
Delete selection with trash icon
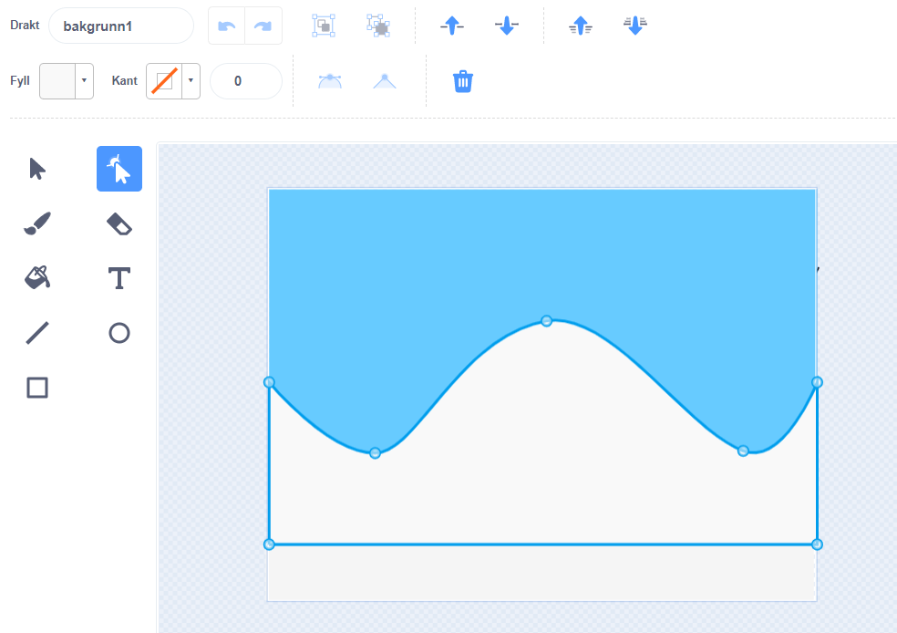pos(463,81)
